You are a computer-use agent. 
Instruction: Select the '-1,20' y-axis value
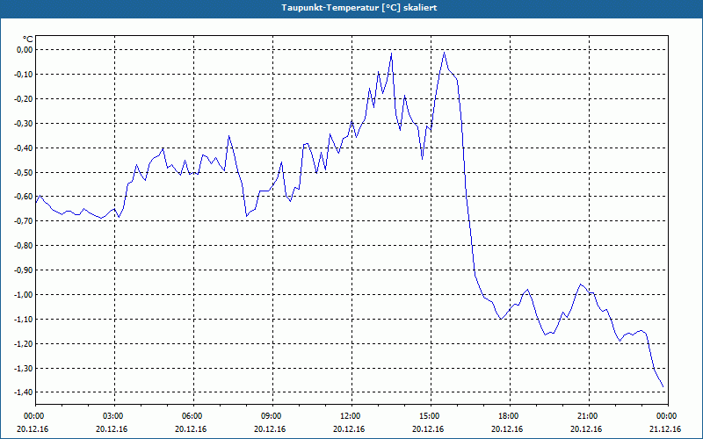coord(24,343)
